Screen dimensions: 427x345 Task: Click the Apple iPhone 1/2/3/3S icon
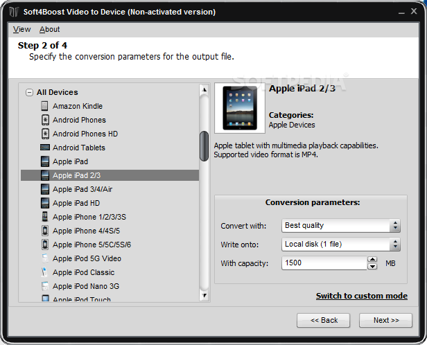pyautogui.click(x=45, y=217)
